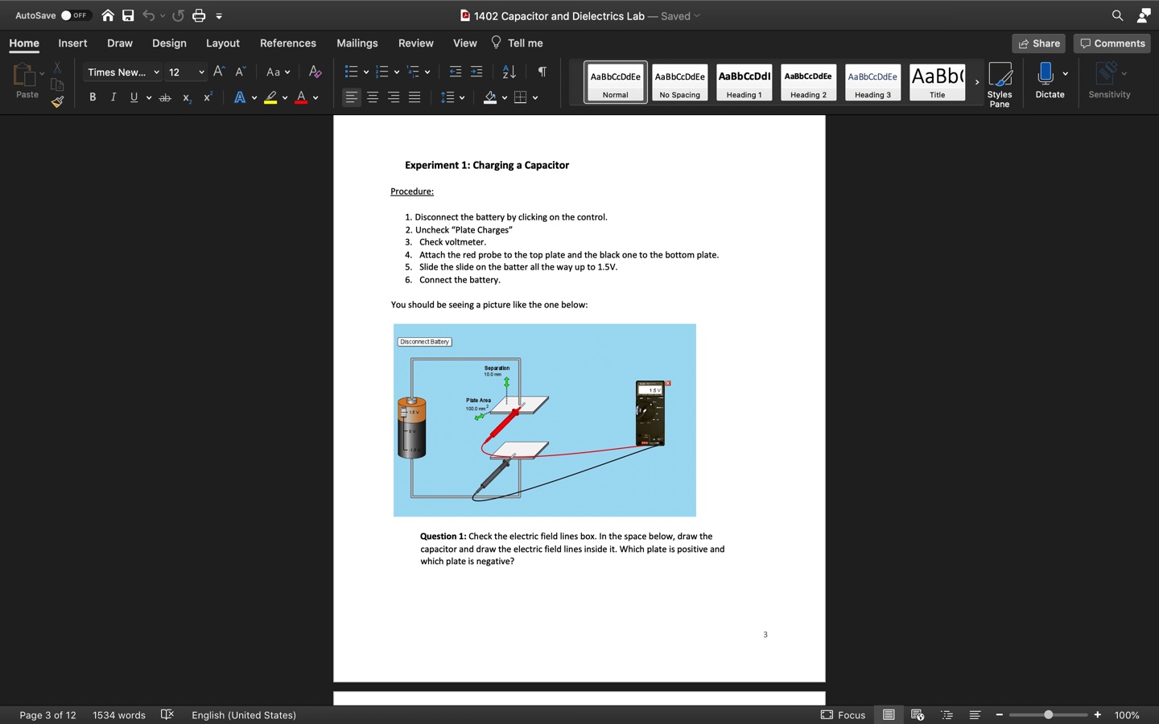Screen dimensions: 1159x724
Task: Open the References tab
Action: pos(287,43)
